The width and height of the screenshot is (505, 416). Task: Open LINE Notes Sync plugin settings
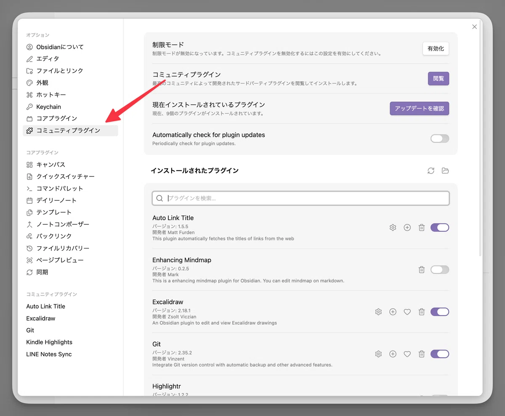70,354
